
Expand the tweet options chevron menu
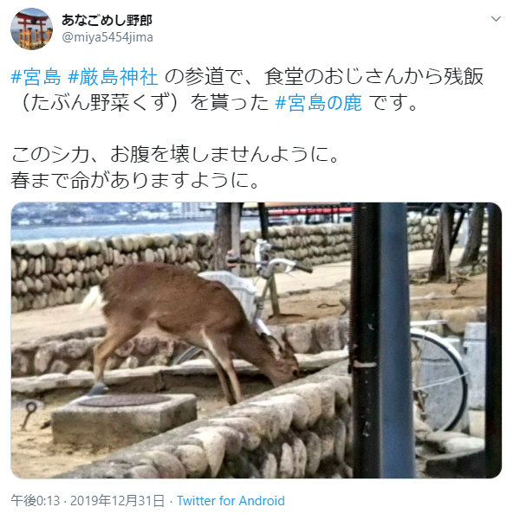(496, 19)
